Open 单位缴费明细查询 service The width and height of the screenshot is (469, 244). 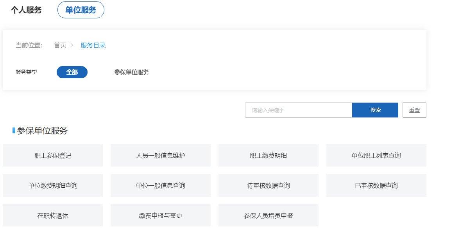click(x=53, y=185)
